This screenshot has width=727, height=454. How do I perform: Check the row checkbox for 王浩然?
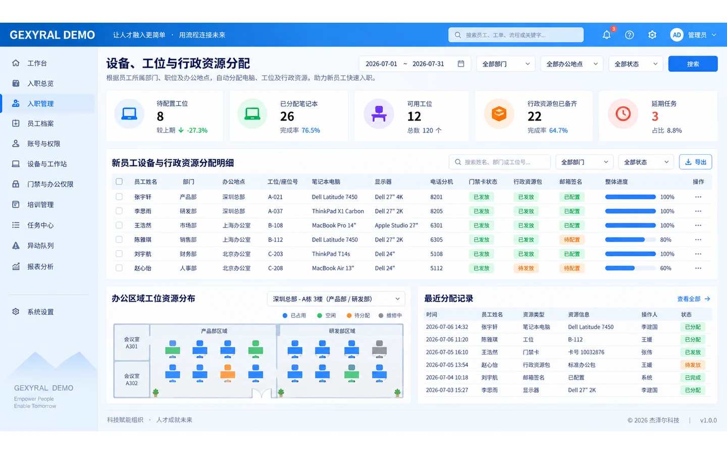pos(119,225)
